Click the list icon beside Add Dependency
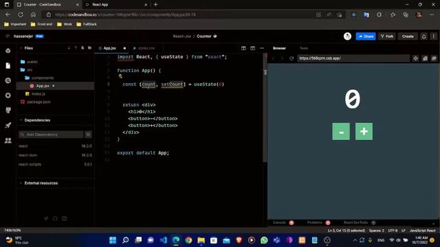The width and height of the screenshot is (440, 247). 89,134
